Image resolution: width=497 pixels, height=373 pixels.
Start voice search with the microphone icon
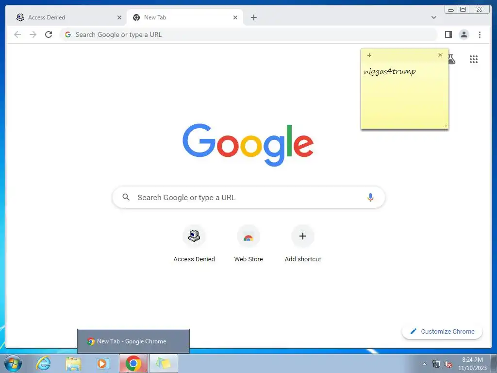(370, 197)
